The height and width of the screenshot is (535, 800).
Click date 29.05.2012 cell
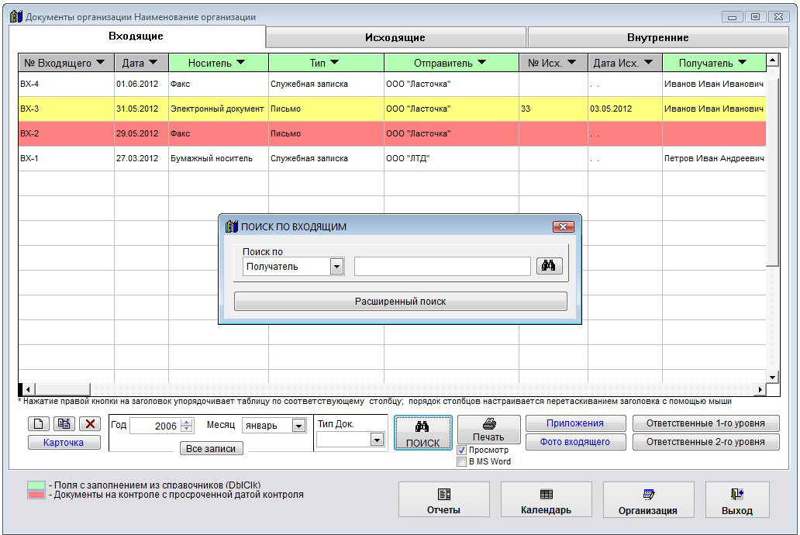click(x=141, y=133)
